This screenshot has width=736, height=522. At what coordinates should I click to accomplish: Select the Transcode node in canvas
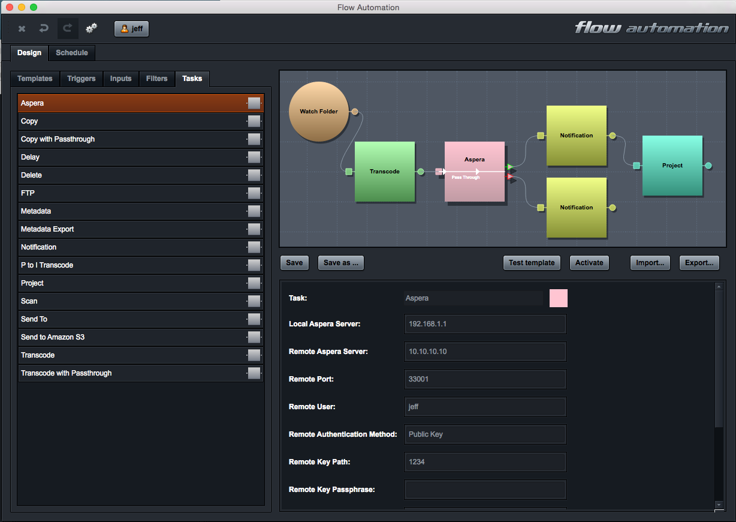385,171
